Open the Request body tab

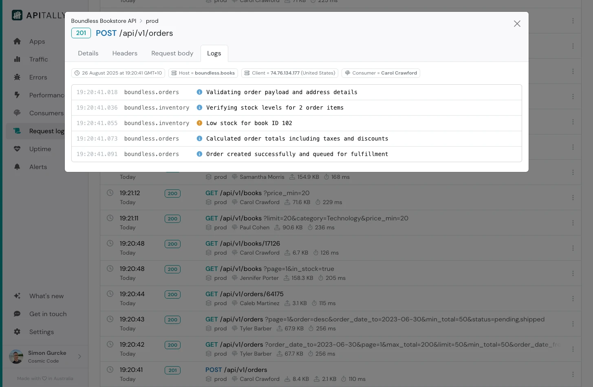tap(172, 53)
